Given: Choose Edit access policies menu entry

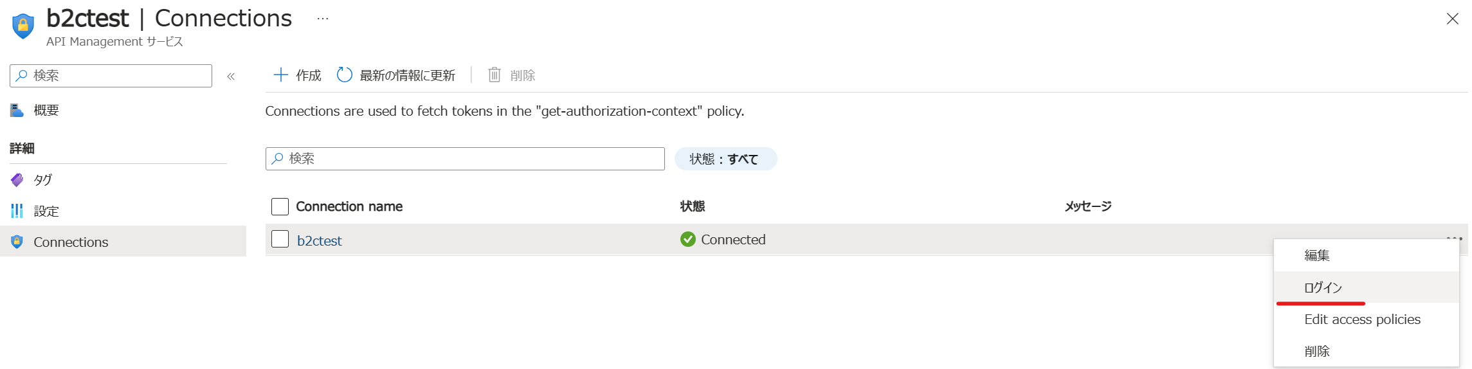Looking at the screenshot, I should (1362, 319).
